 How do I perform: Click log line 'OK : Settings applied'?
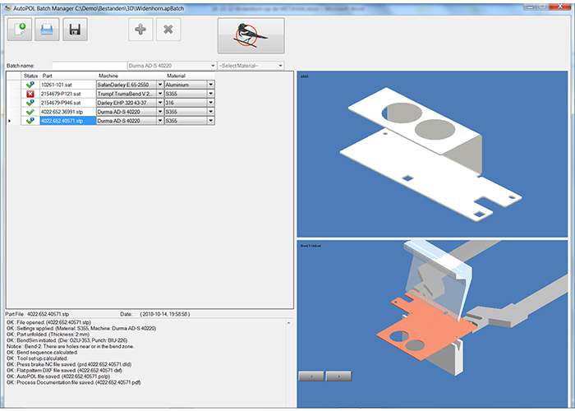point(81,329)
